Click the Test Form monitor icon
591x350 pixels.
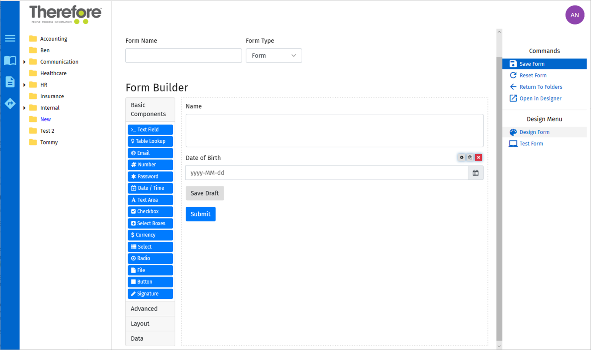[x=513, y=143]
